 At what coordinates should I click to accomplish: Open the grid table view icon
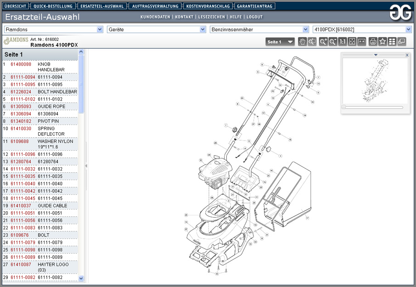click(x=392, y=42)
